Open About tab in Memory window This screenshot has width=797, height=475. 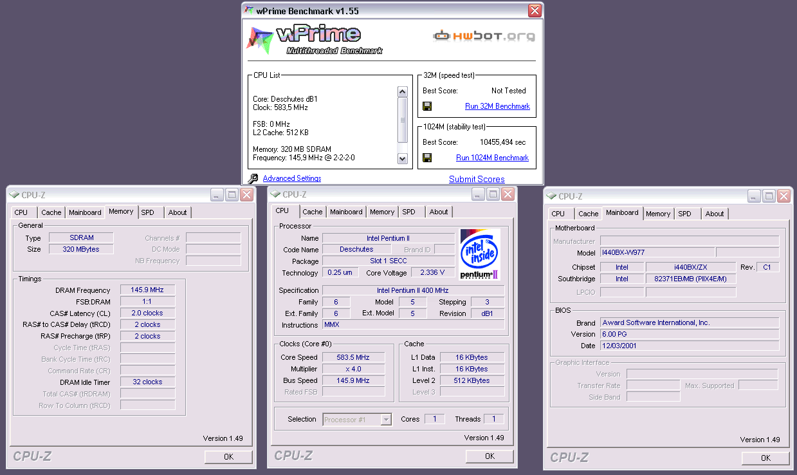click(178, 212)
